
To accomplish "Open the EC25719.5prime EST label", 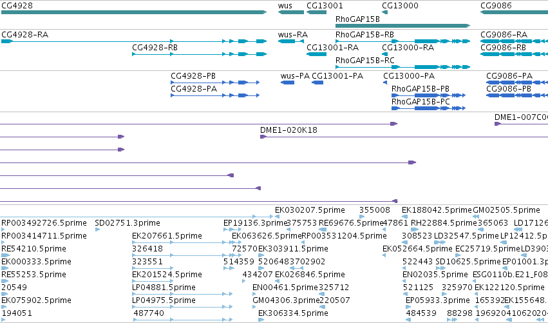I will point(487,249).
